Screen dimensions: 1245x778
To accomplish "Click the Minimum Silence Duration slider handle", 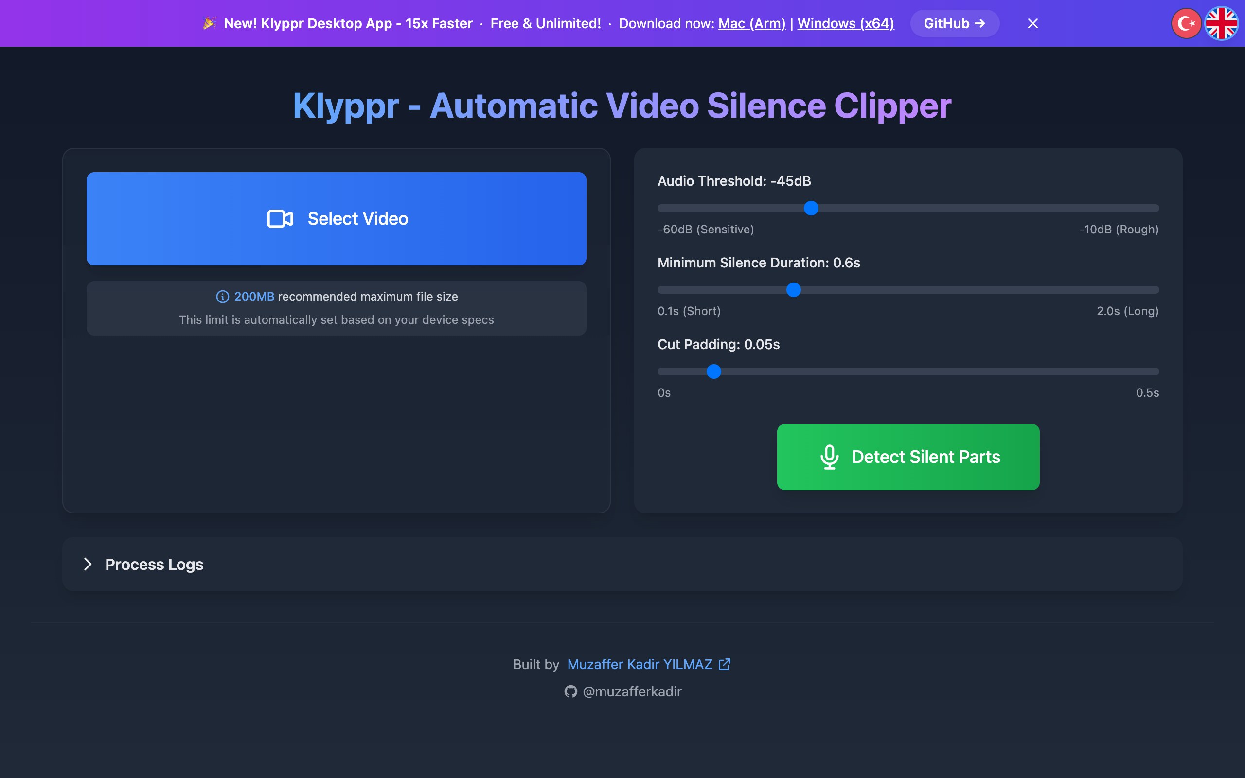I will pyautogui.click(x=794, y=290).
